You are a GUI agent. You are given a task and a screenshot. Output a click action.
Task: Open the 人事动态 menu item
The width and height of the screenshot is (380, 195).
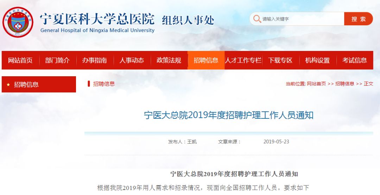pos(132,60)
